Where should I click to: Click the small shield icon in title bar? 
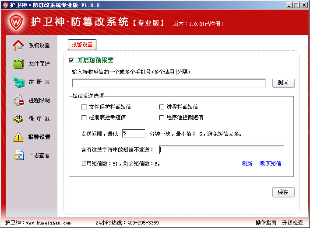(x=6, y=5)
